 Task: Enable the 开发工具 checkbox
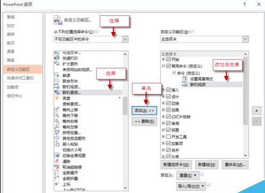point(168,137)
